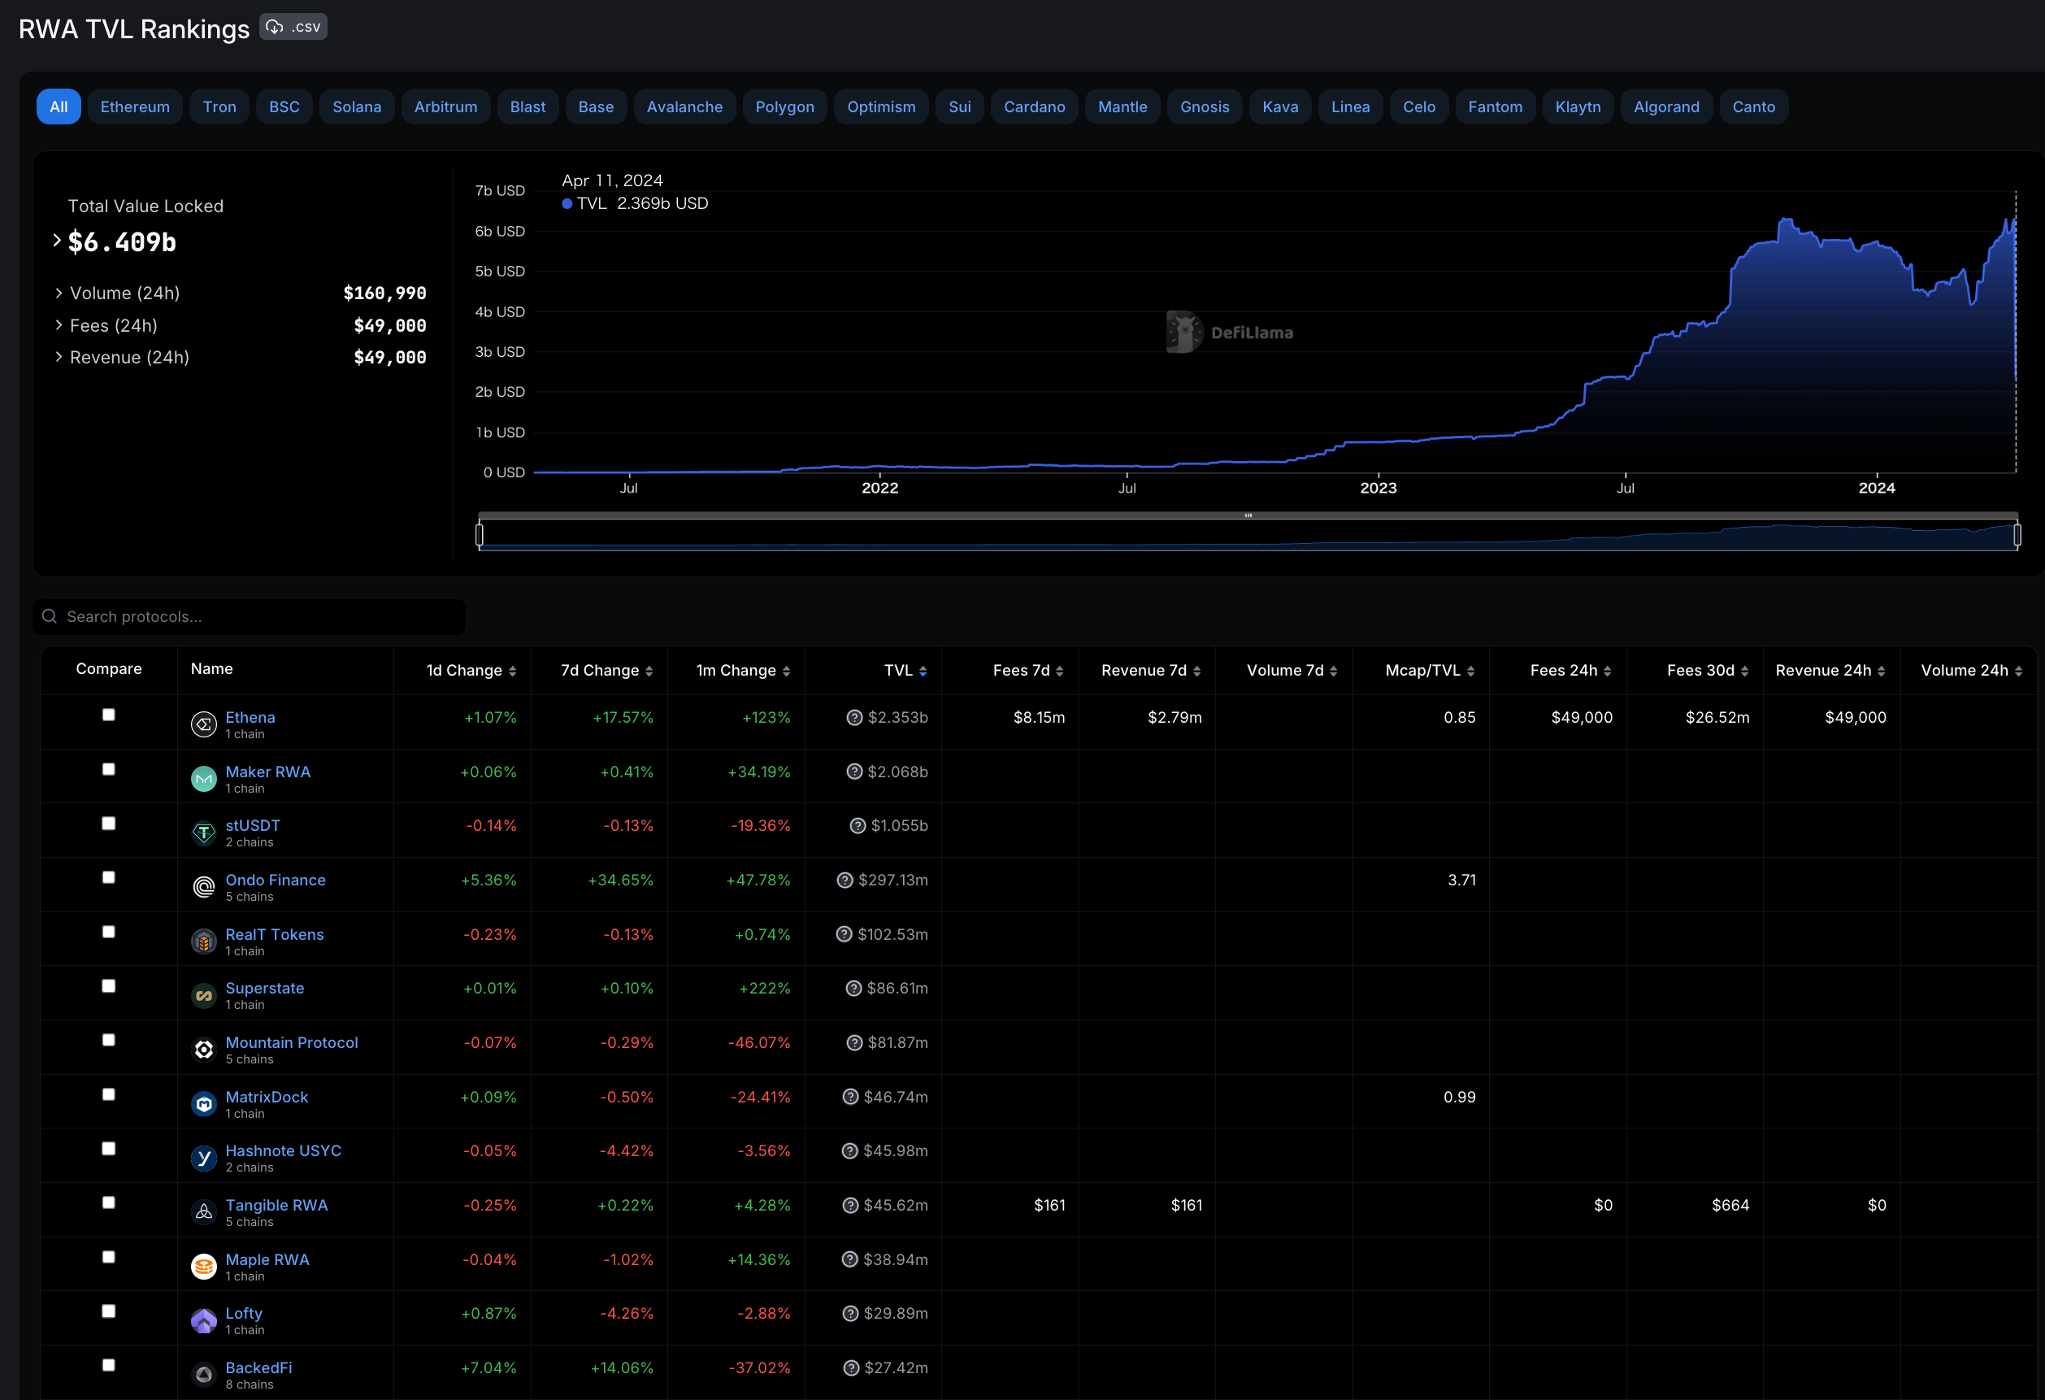2045x1400 pixels.
Task: Click the Ethena TVL question mark icon
Action: [x=854, y=717]
